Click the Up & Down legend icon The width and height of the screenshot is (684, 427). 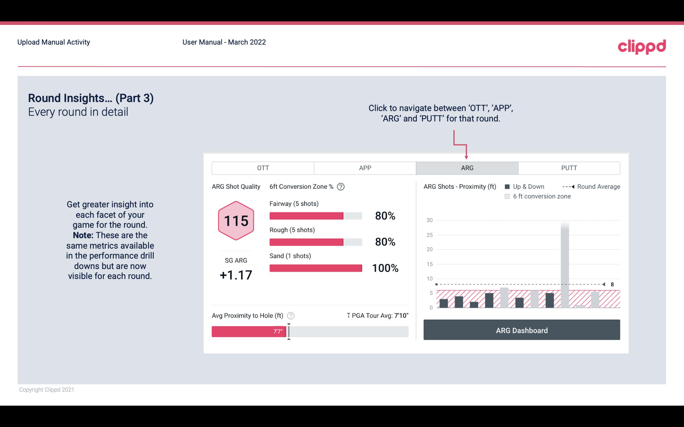click(507, 186)
